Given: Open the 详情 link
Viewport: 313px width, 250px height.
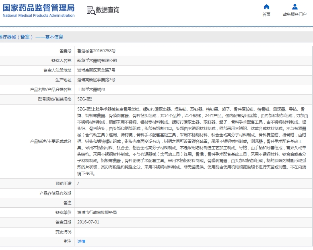Looking at the screenshot, I should 81,242.
